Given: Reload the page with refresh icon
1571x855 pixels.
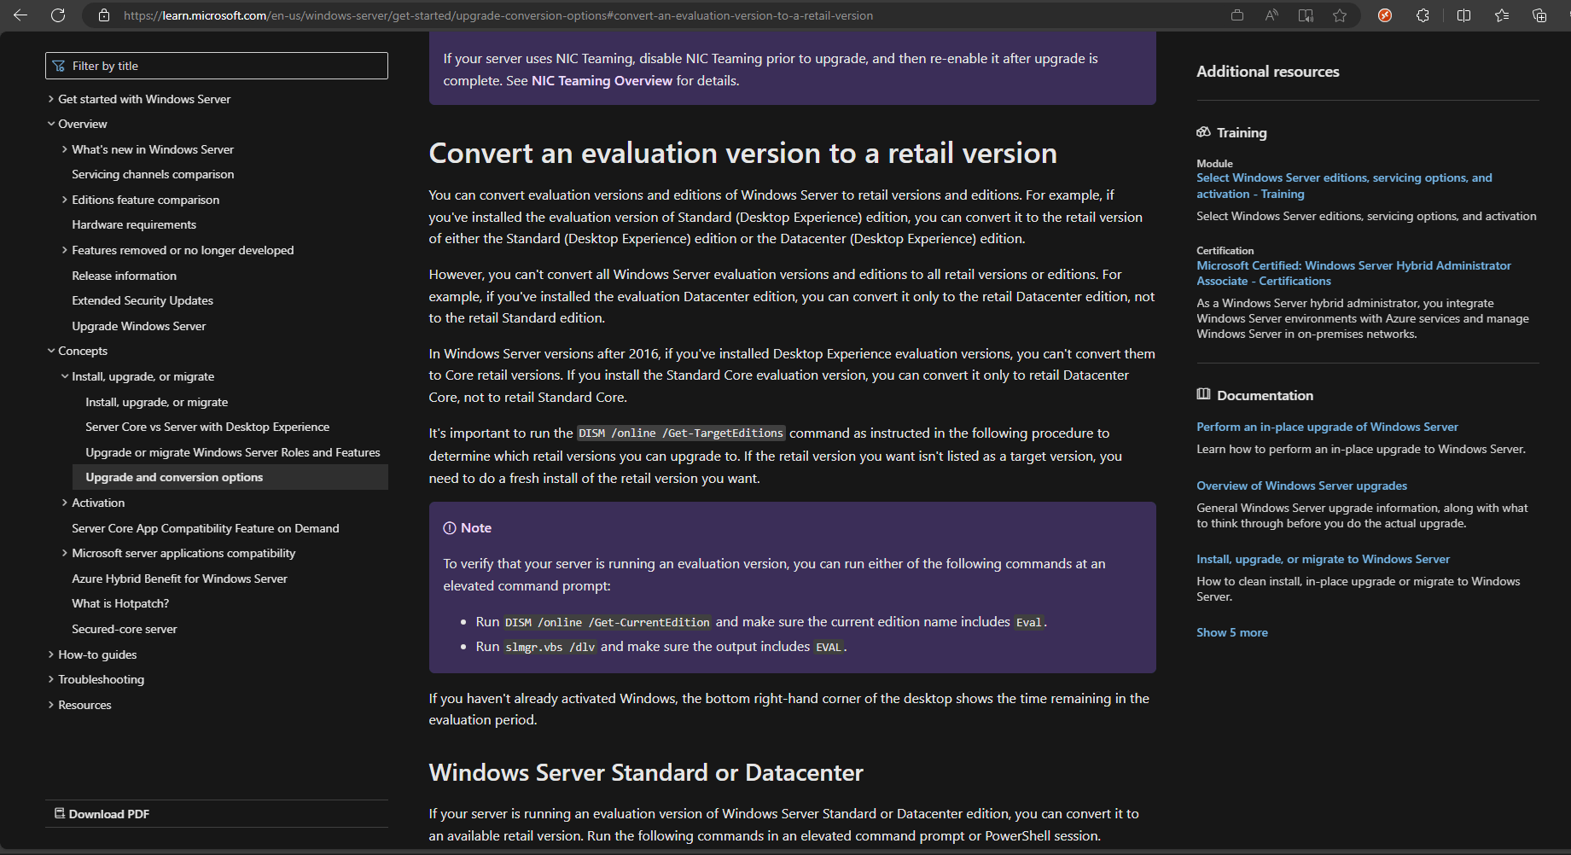Looking at the screenshot, I should pos(58,15).
